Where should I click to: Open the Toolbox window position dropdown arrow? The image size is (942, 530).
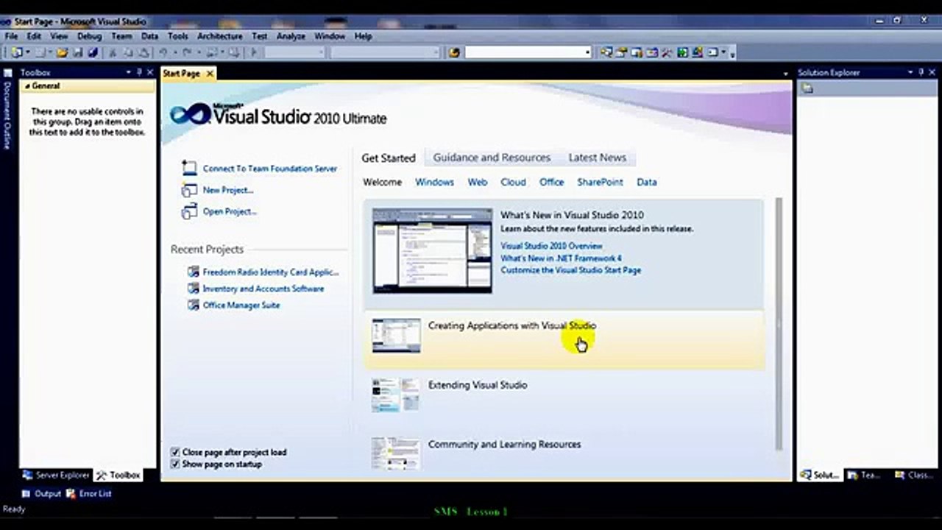[x=128, y=72]
